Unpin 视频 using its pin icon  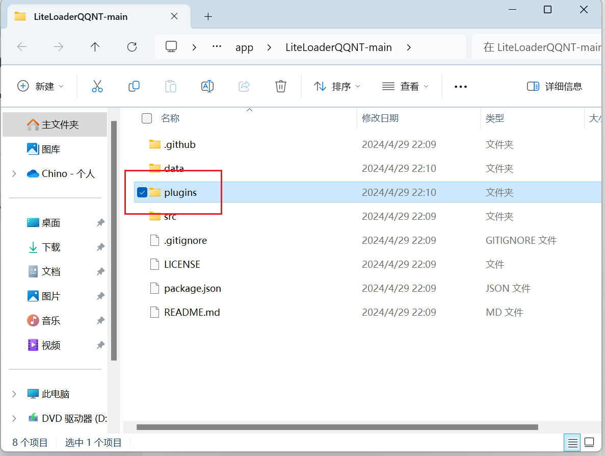pos(100,345)
